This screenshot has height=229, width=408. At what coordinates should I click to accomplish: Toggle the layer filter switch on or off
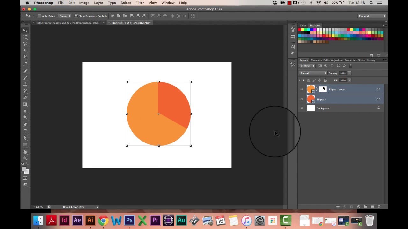[x=350, y=66]
